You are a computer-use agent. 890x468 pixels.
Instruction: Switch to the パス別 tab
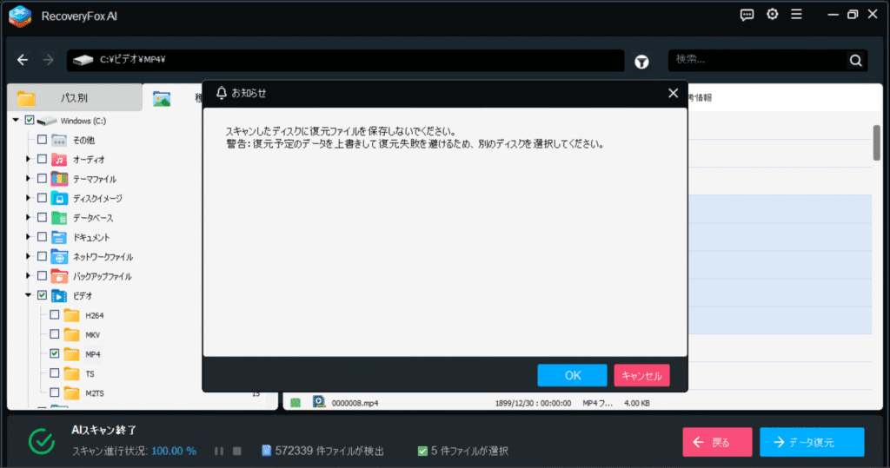pos(75,97)
